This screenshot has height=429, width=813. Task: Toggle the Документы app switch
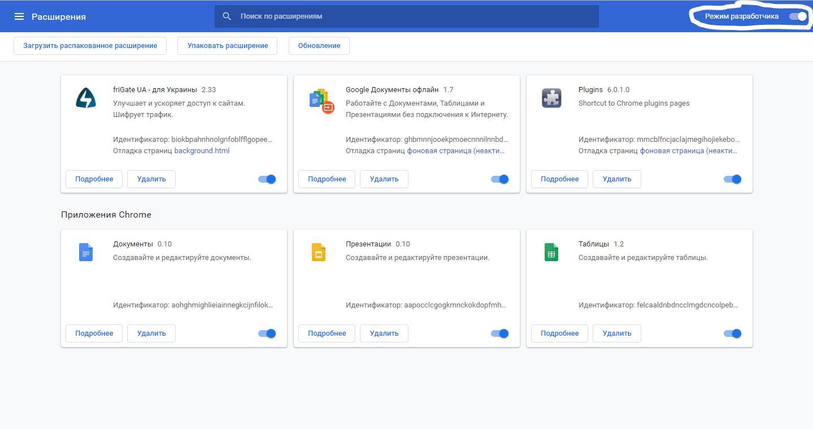(267, 333)
